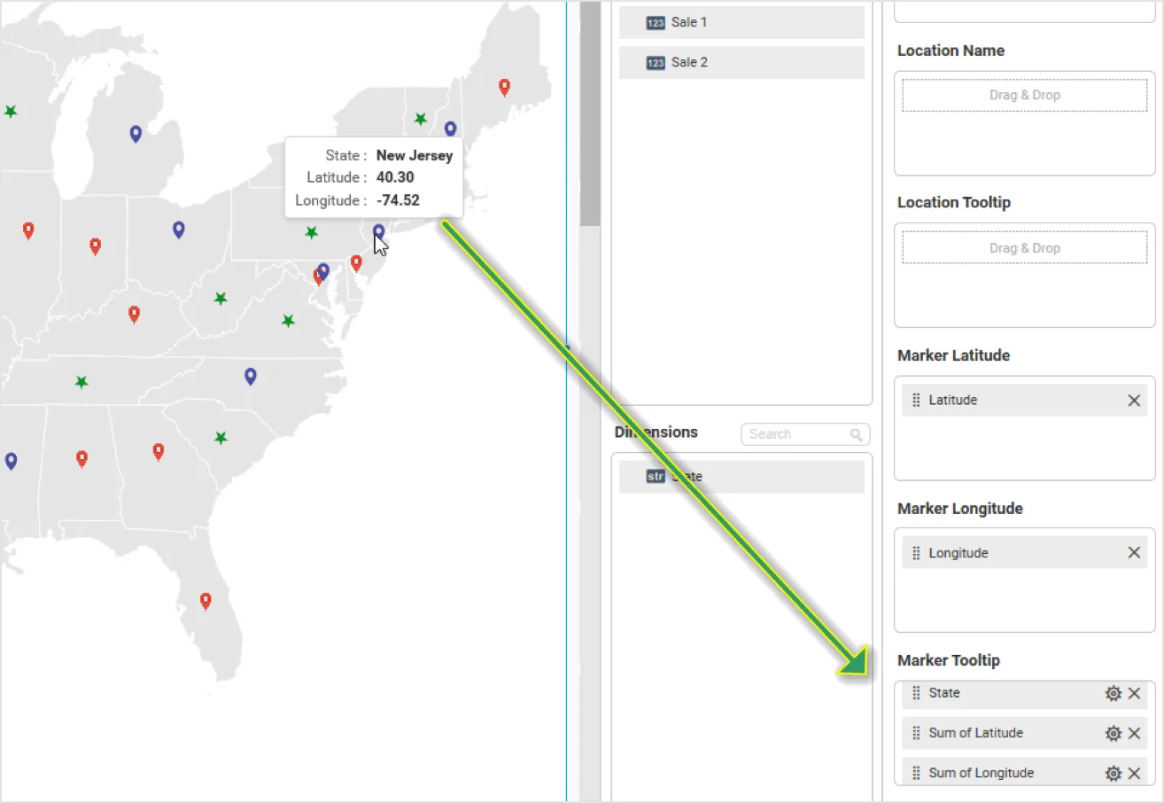The image size is (1164, 803).
Task: Open settings gear for Sum of Longitude
Action: (x=1113, y=773)
